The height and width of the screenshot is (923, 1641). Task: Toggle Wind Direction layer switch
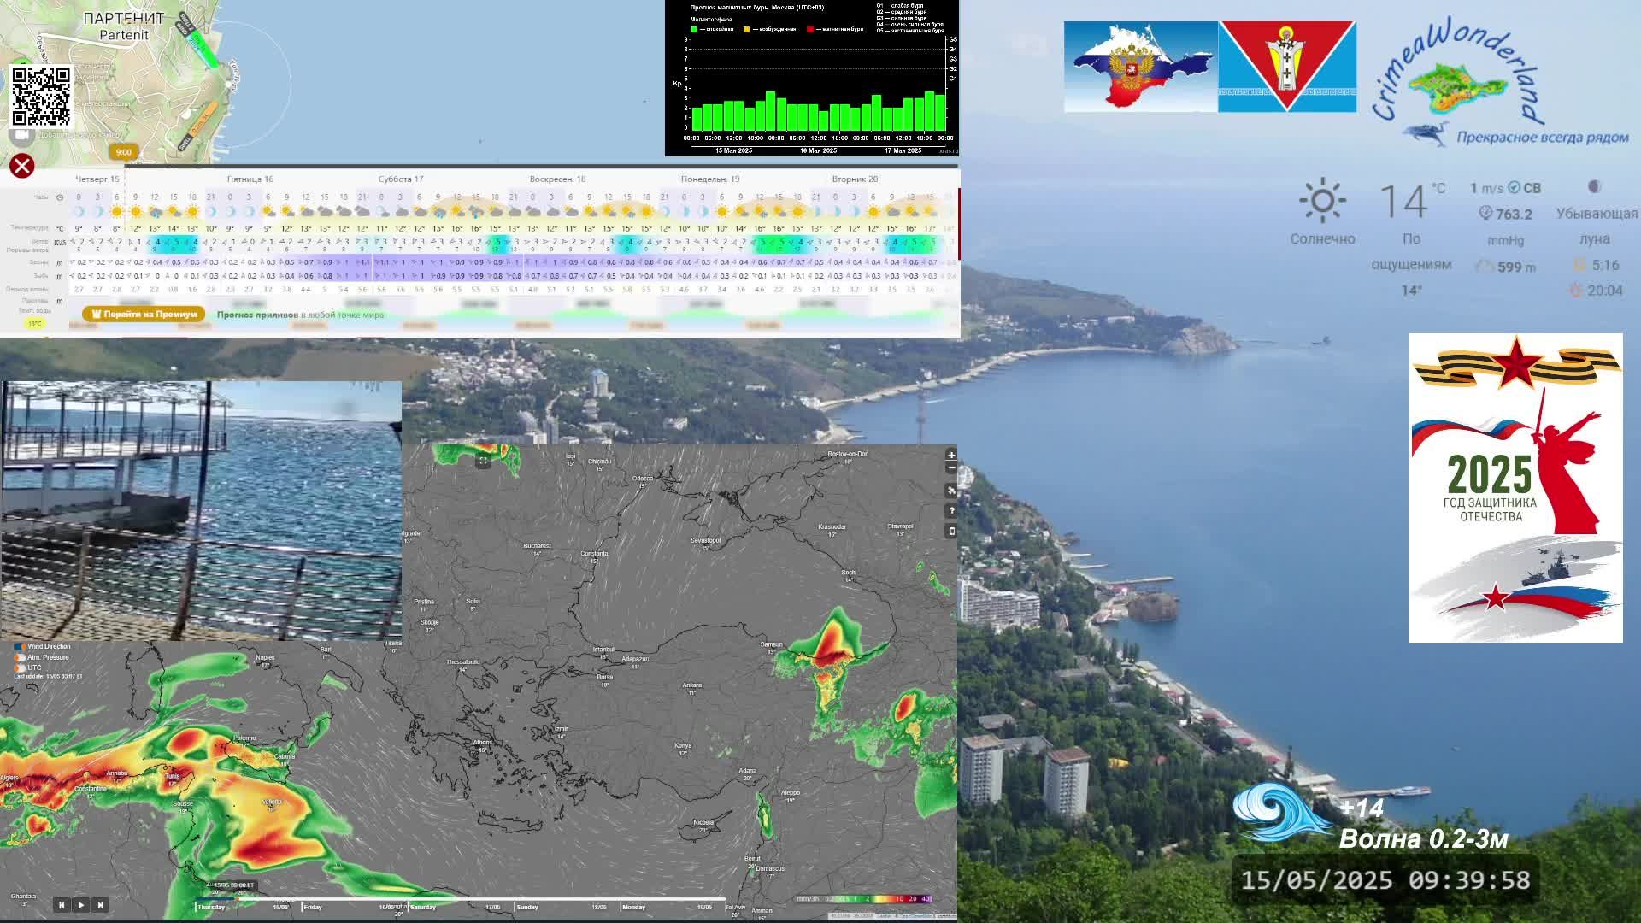pyautogui.click(x=20, y=647)
